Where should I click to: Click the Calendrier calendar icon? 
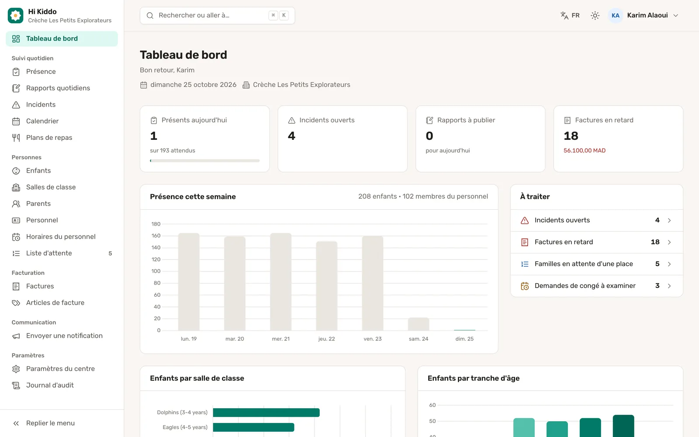(16, 121)
